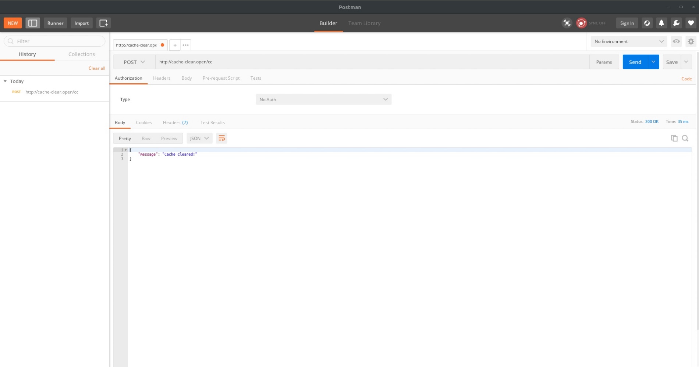This screenshot has width=699, height=367.
Task: Select the cache-clear request tab
Action: 136,45
